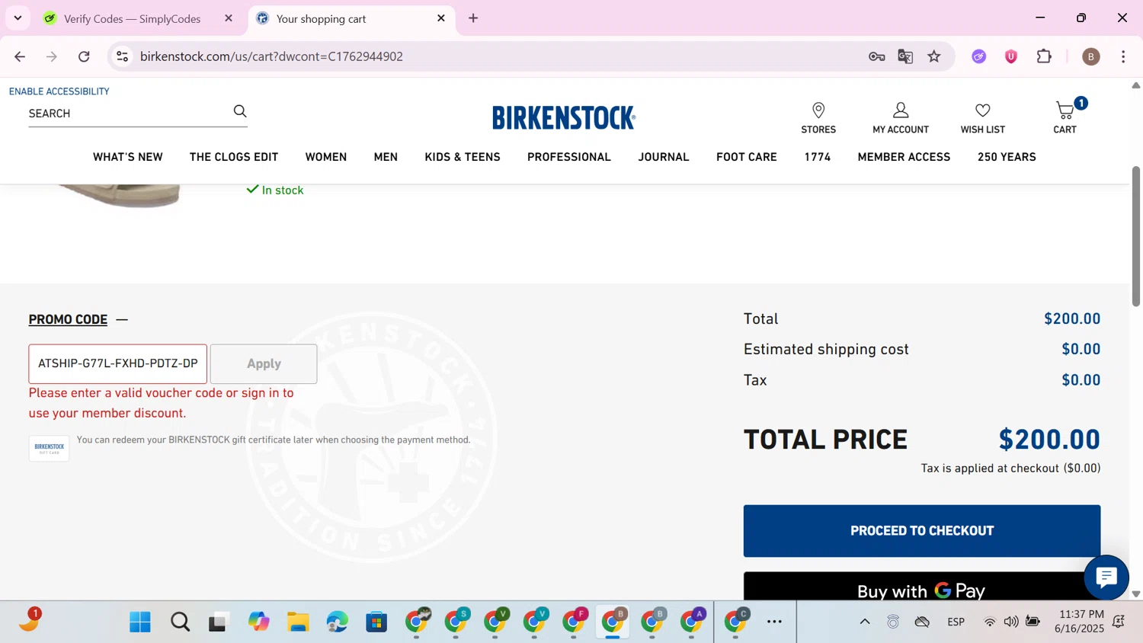1143x643 pixels.
Task: Open the password manager key icon
Action: [x=876, y=56]
